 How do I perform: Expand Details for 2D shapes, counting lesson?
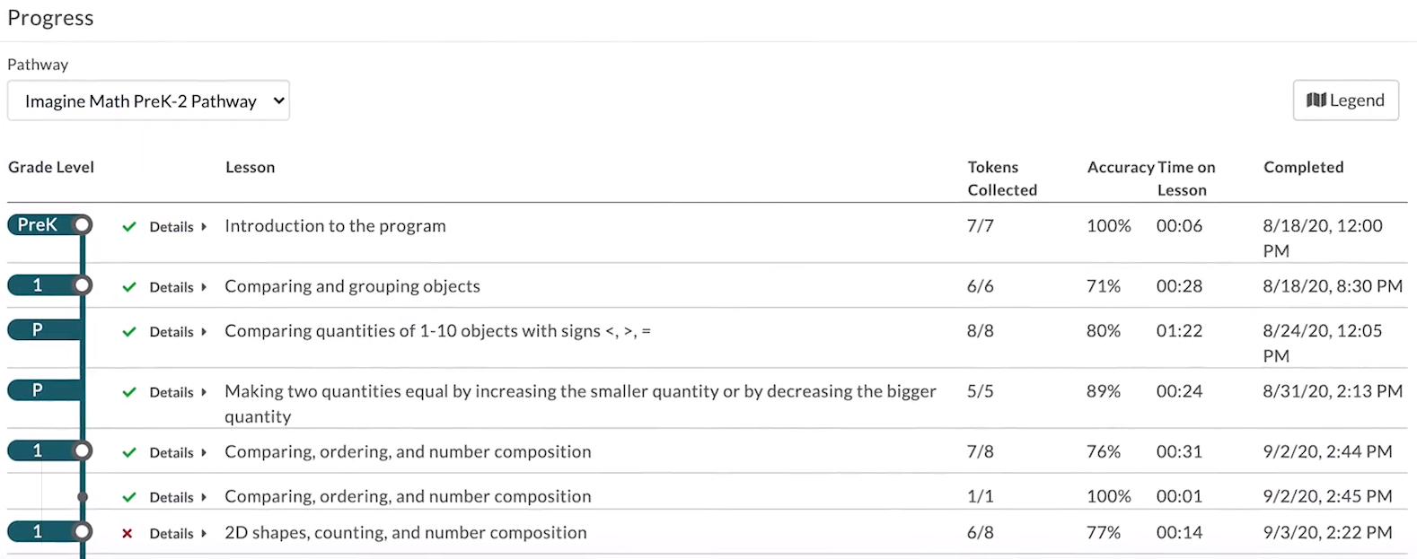point(178,534)
